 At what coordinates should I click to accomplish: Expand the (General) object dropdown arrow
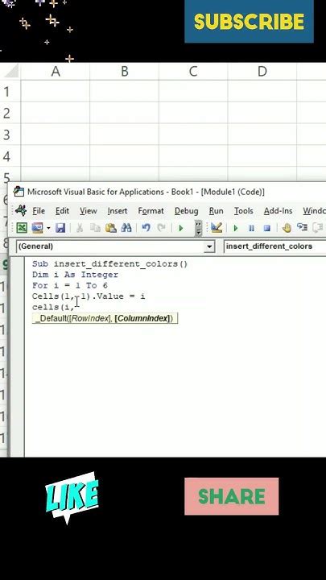pyautogui.click(x=209, y=246)
